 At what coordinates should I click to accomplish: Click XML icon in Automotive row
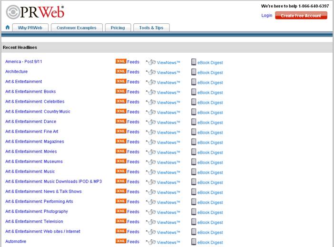pyautogui.click(x=121, y=241)
